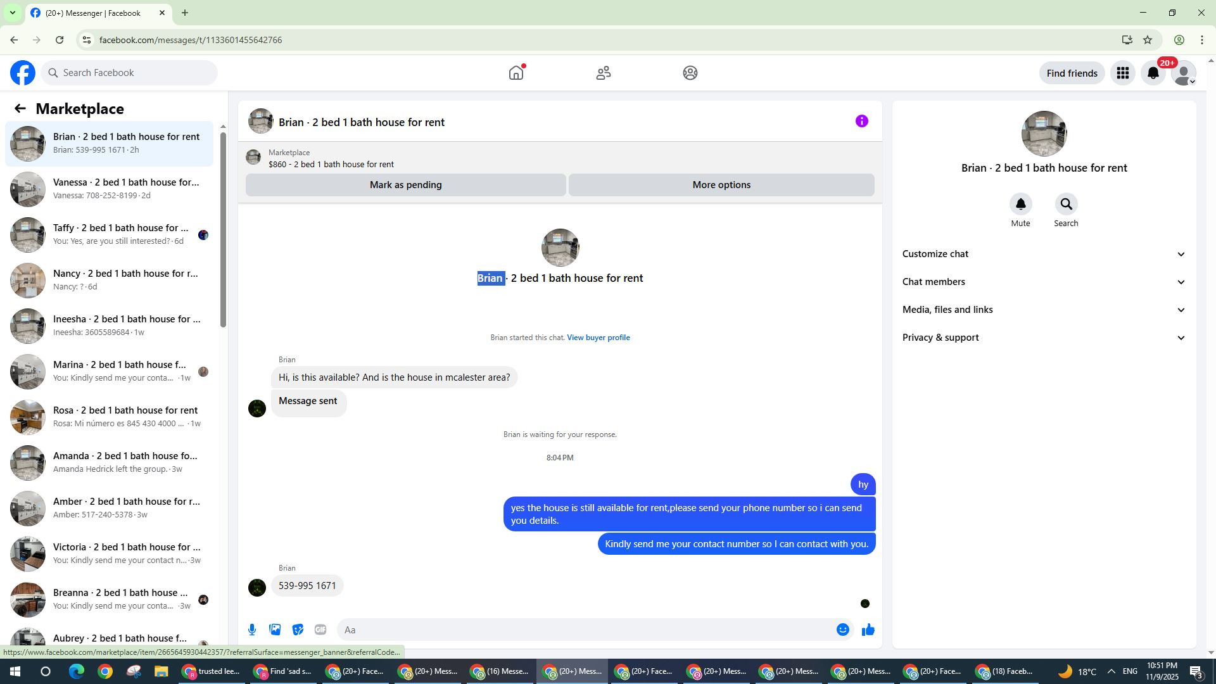Screen dimensions: 1216x684
Task: Open Nancy conversation in chat list
Action: coord(109,280)
